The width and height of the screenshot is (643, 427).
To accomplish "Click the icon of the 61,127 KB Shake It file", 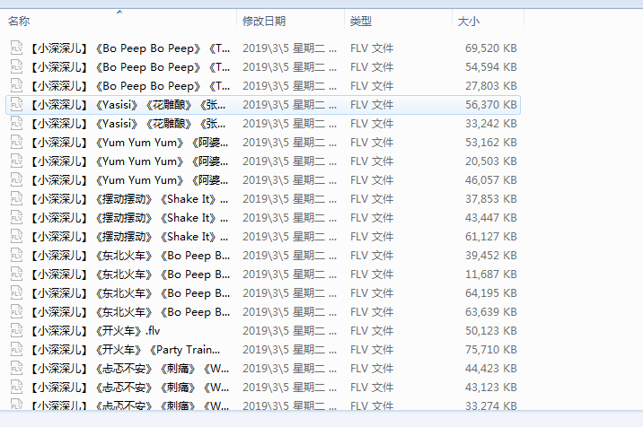I will [x=16, y=237].
